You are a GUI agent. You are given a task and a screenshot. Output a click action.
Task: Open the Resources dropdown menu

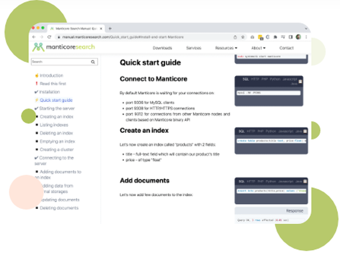point(226,48)
